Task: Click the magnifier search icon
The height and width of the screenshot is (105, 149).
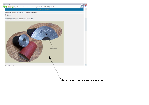Action: point(86,7)
